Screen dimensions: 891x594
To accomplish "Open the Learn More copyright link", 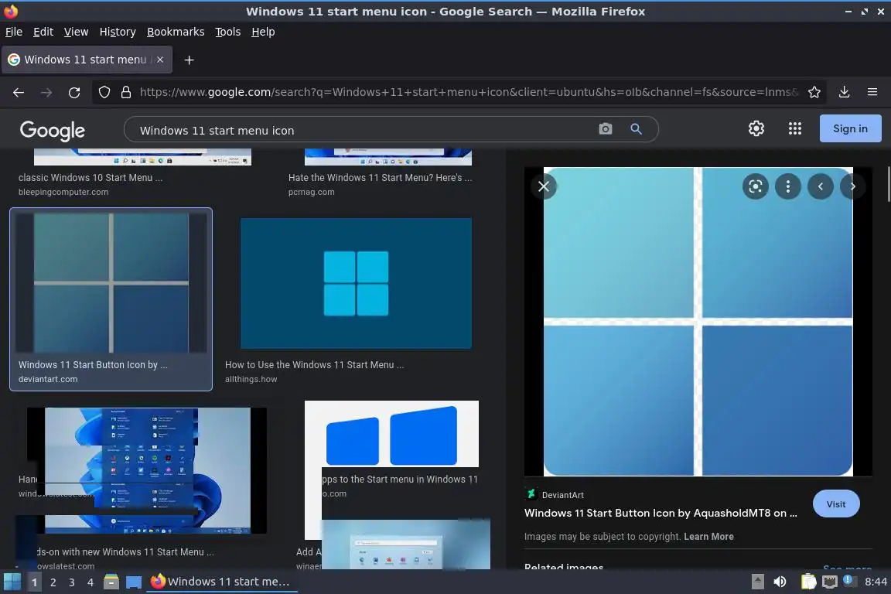I will 708,537.
